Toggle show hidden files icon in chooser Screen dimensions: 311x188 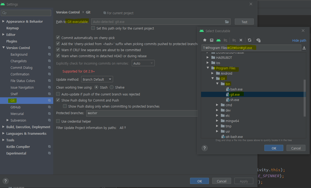(258, 40)
